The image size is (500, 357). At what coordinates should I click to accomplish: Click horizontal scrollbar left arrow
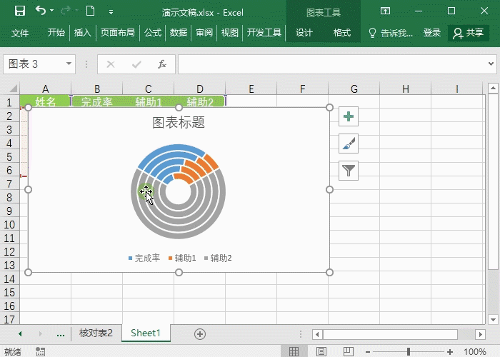(x=317, y=334)
